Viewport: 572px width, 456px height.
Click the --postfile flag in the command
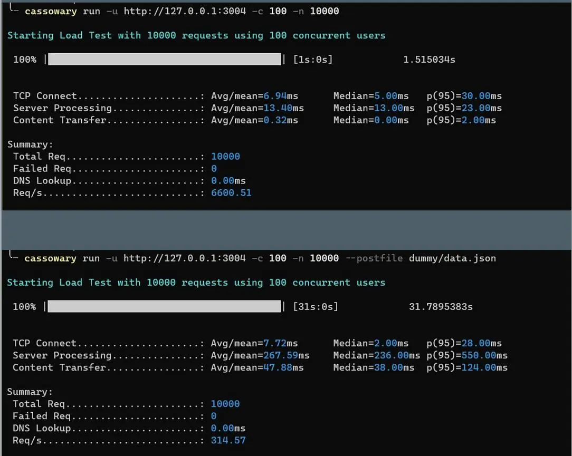tap(374, 258)
